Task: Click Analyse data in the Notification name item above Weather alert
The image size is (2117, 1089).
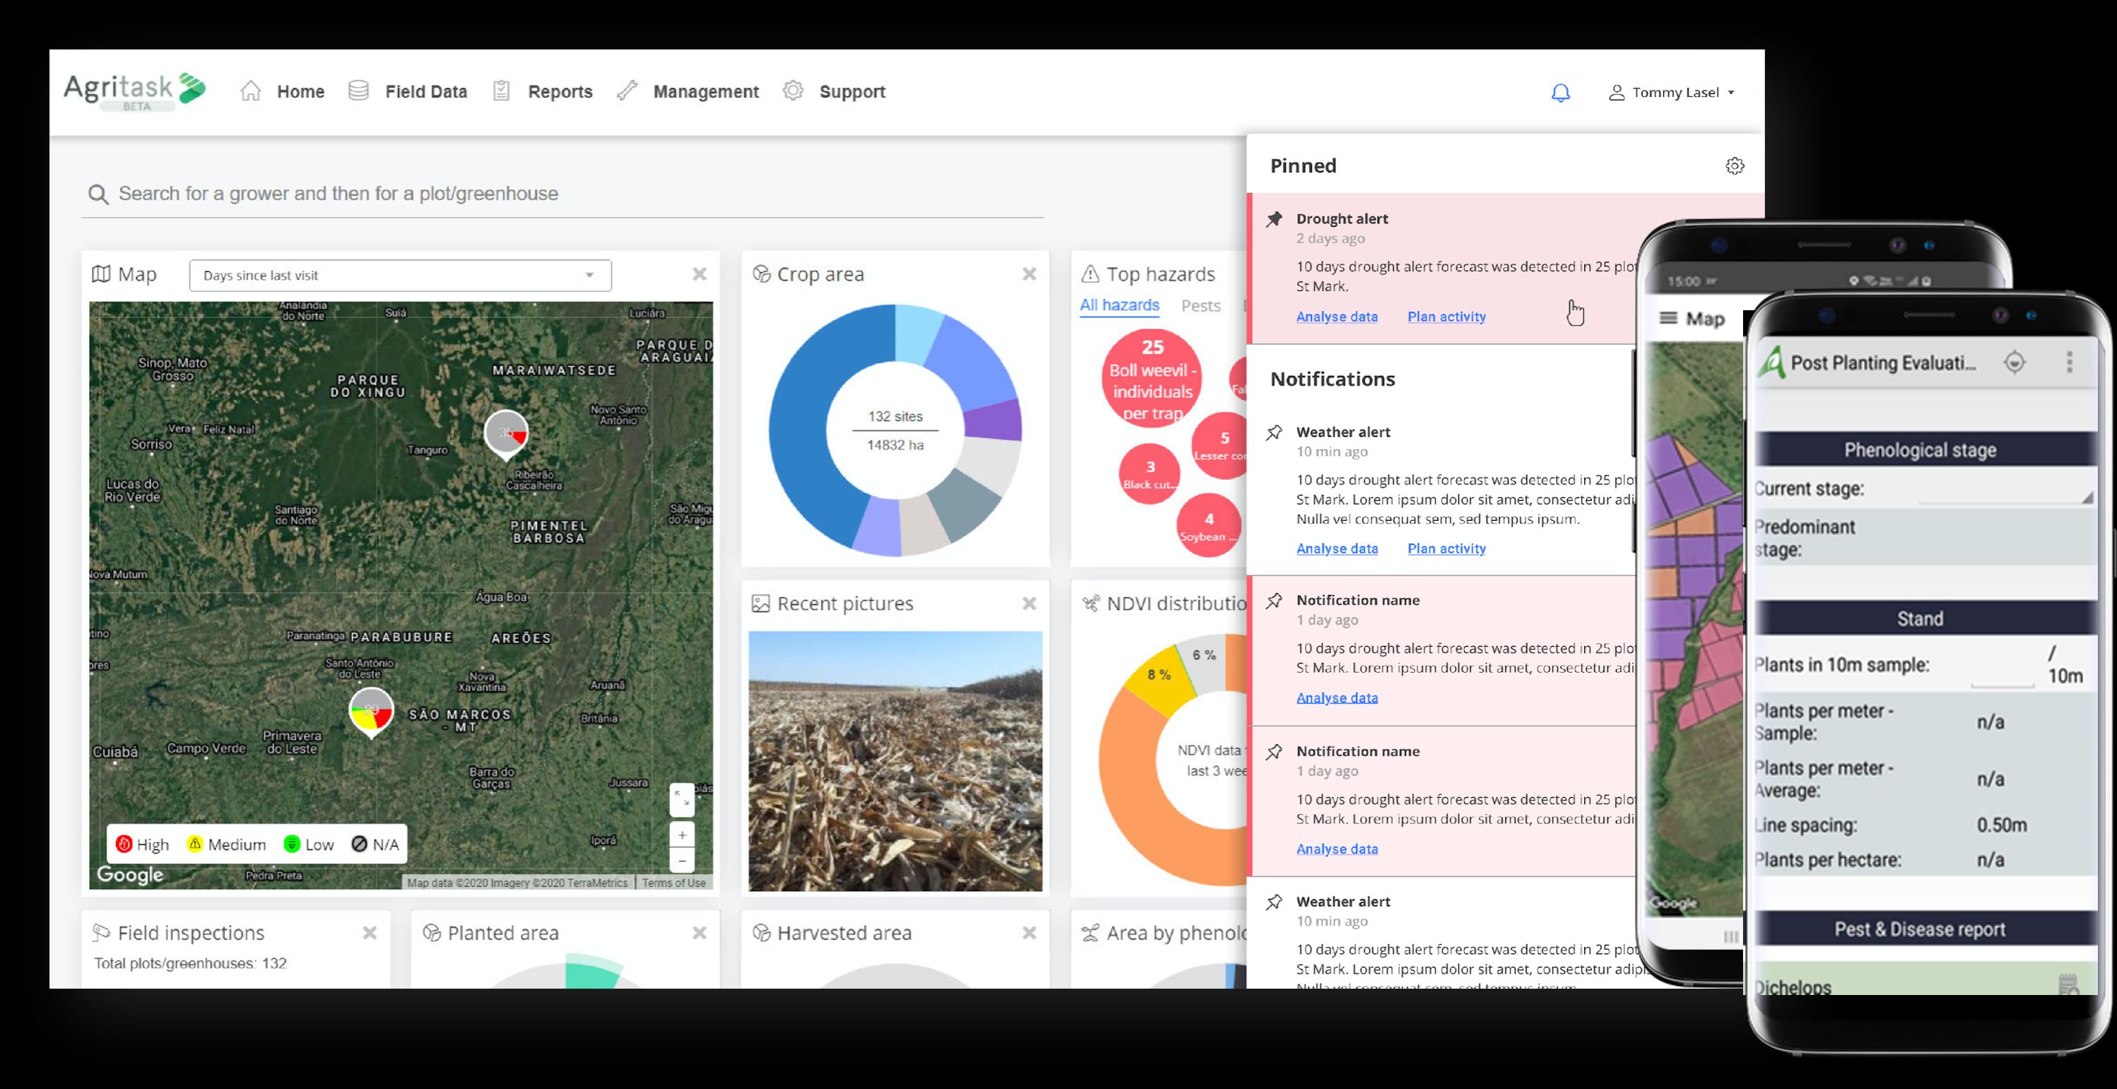Action: (1337, 849)
